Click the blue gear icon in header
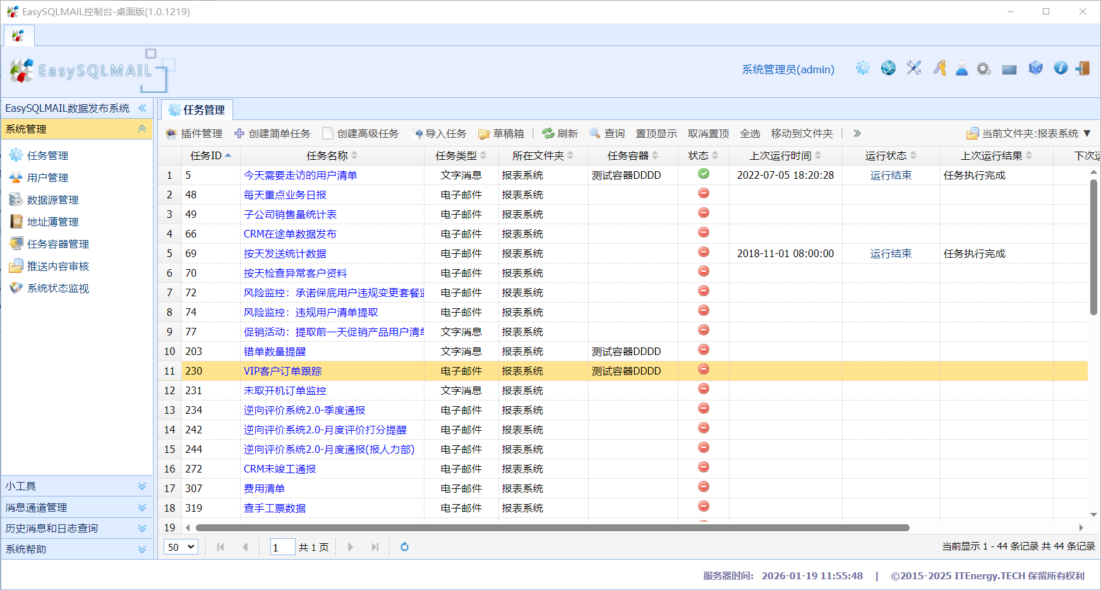This screenshot has height=590, width=1101. point(863,68)
